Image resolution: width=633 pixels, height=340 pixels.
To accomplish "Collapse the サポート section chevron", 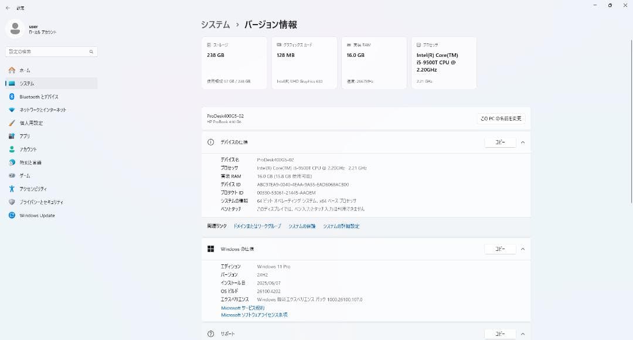I will pyautogui.click(x=522, y=334).
